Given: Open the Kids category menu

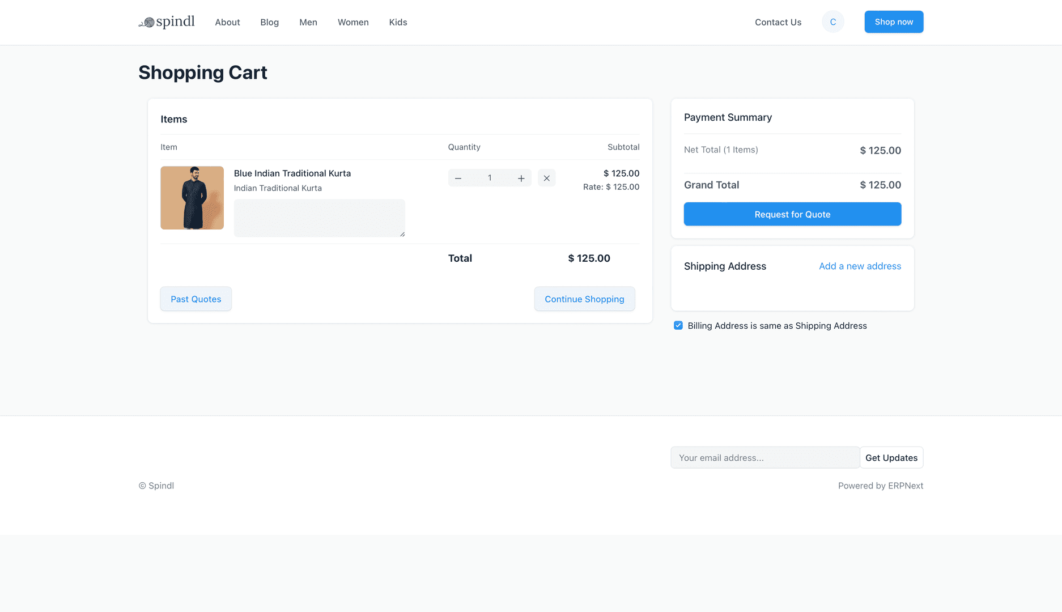Looking at the screenshot, I should coord(398,22).
